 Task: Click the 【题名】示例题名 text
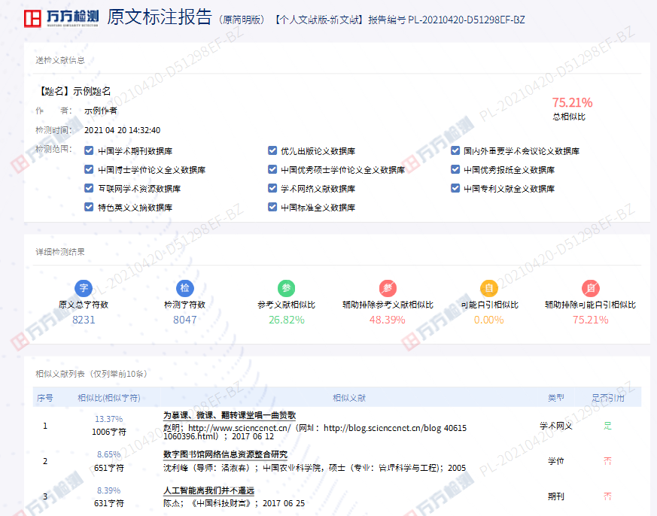(74, 91)
